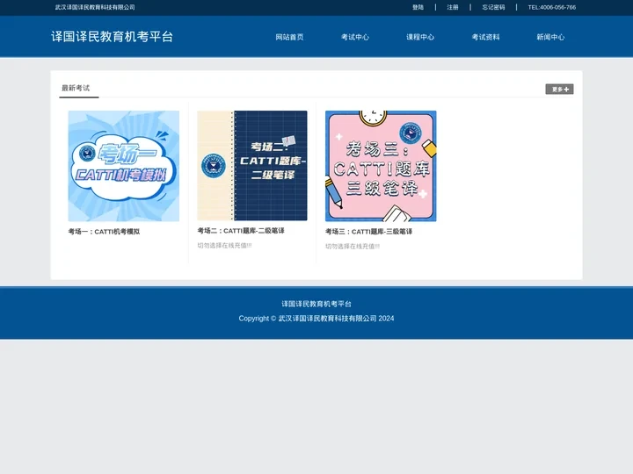Click 切勿选择在线充值 text under 考场二
This screenshot has width=633, height=474.
(224, 246)
